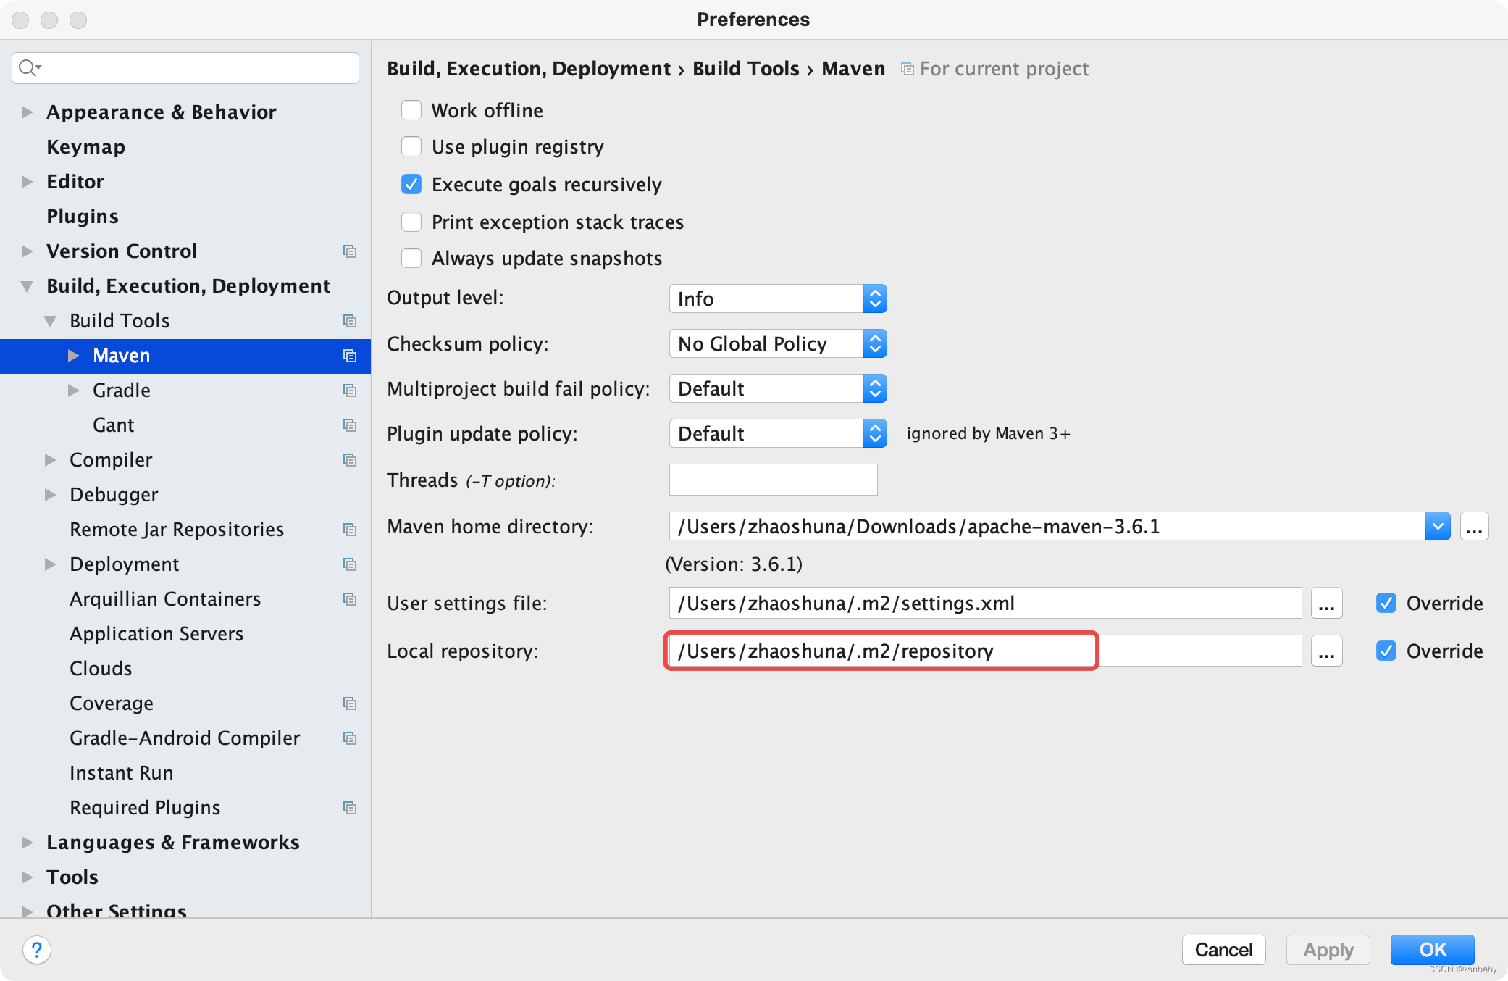
Task: Click the help question mark icon
Action: tap(37, 949)
